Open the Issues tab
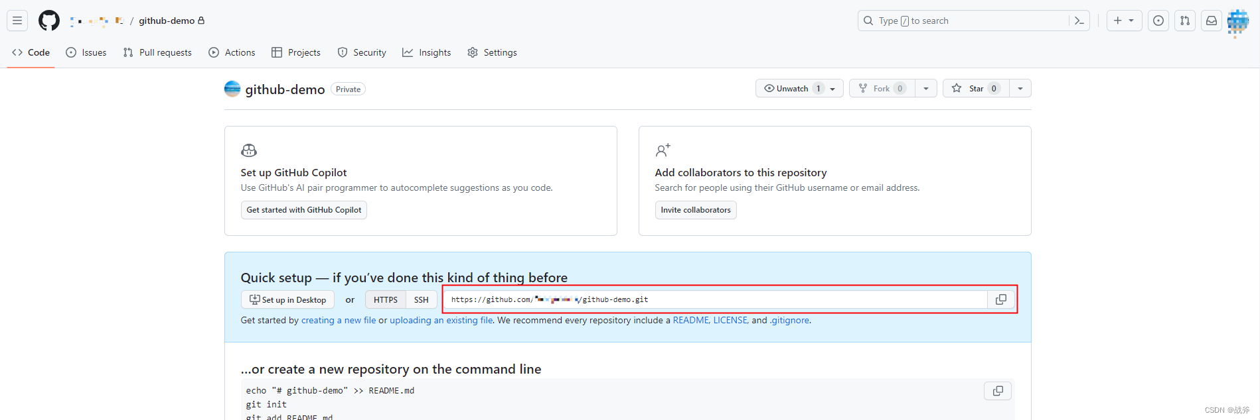 point(86,52)
